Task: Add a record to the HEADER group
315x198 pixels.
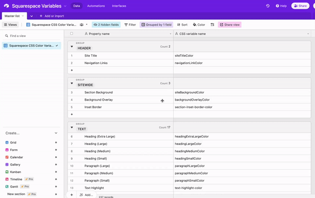Action: point(72,70)
